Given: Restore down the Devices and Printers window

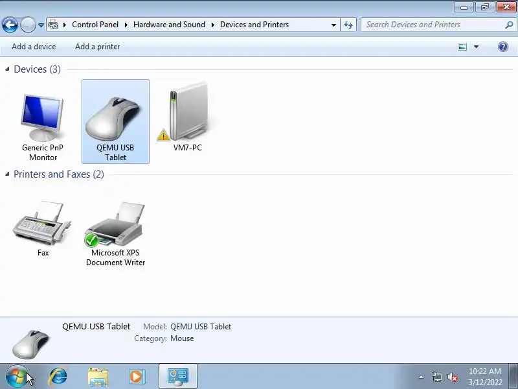Looking at the screenshot, I should tap(484, 7).
